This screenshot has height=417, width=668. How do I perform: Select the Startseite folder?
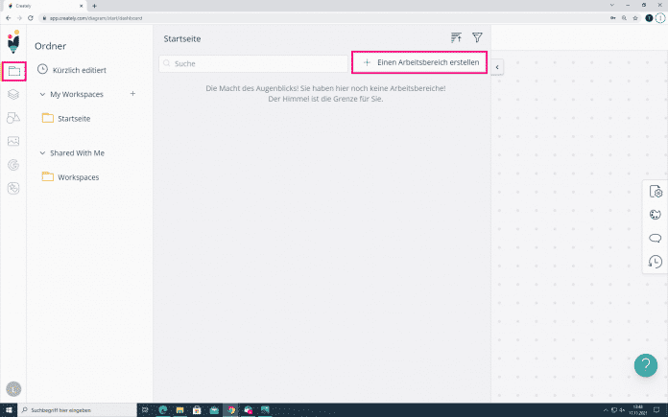(x=74, y=118)
